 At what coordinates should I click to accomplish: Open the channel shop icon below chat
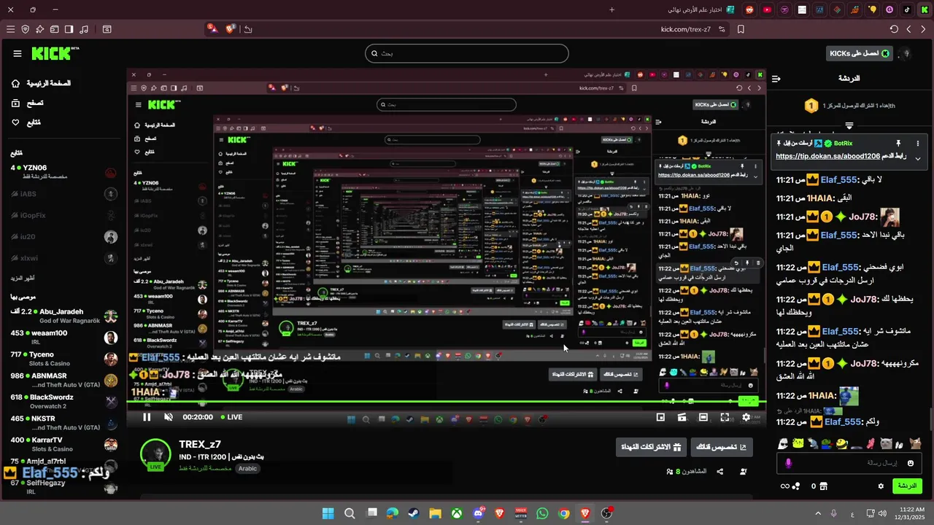point(823,486)
